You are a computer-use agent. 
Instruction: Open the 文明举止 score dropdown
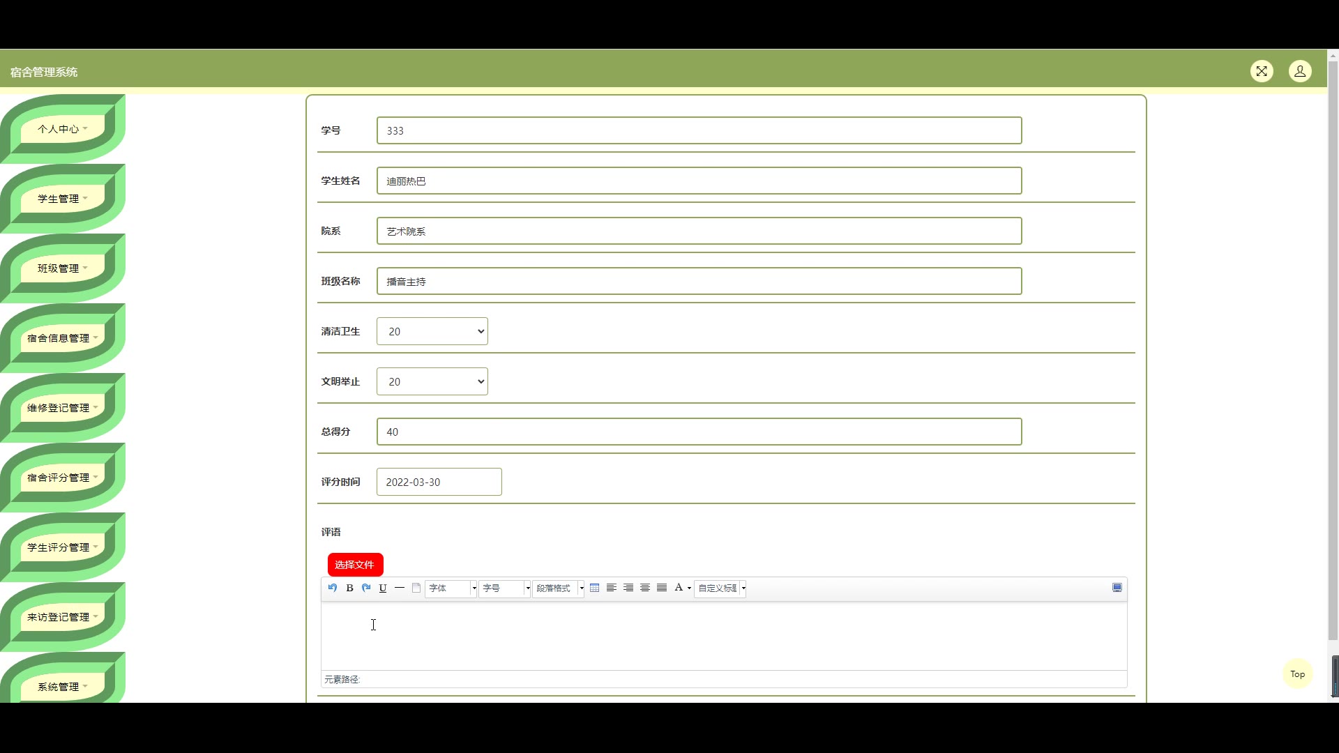click(432, 381)
